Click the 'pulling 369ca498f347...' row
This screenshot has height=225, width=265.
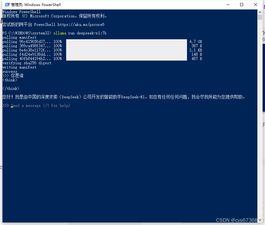click(x=102, y=46)
